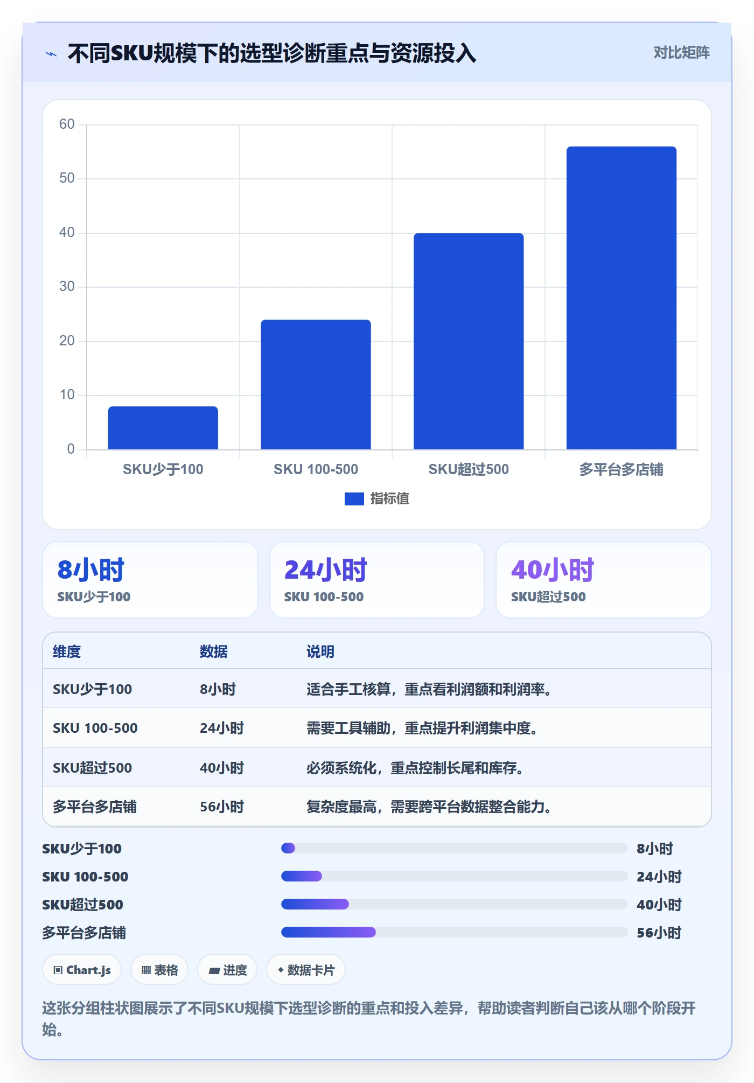Select the tallest chart bar, "多平台多店铺"

622,298
